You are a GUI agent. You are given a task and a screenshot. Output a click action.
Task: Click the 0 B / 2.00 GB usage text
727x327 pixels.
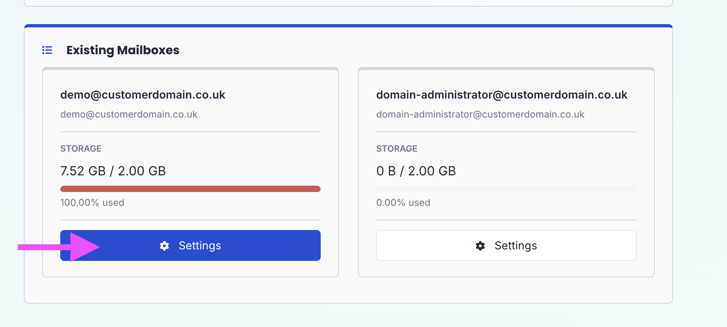[x=416, y=171]
